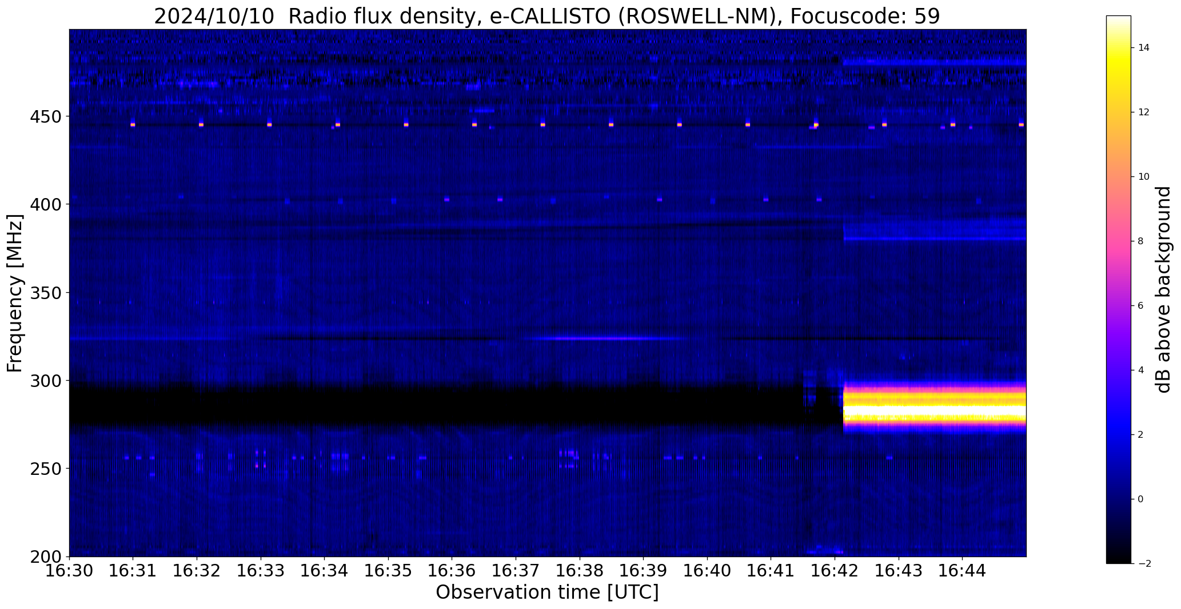
Task: Click the 16:30 time tick label
Action: pos(70,570)
